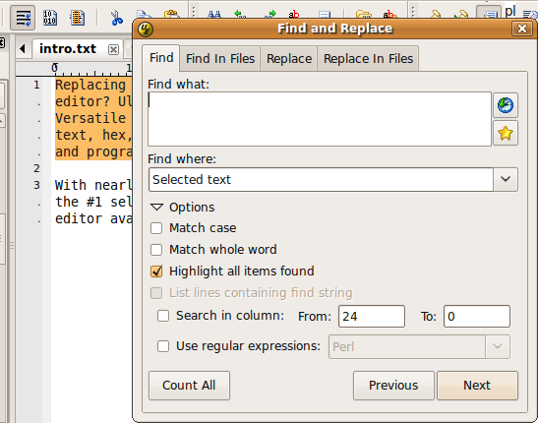Close the intro.txt tab
This screenshot has width=538, height=423.
(113, 49)
